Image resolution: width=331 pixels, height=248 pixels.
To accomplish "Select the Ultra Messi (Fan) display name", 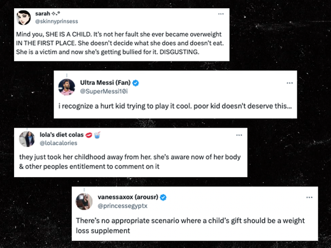I will (x=105, y=83).
